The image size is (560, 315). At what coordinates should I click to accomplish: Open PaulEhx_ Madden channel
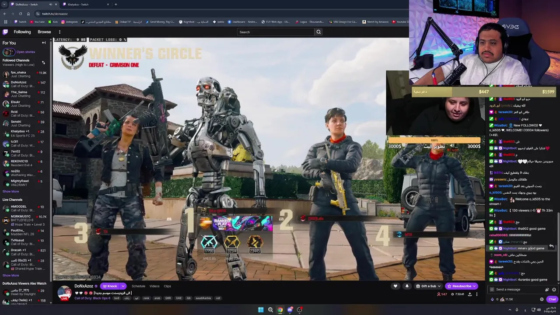coord(26,232)
